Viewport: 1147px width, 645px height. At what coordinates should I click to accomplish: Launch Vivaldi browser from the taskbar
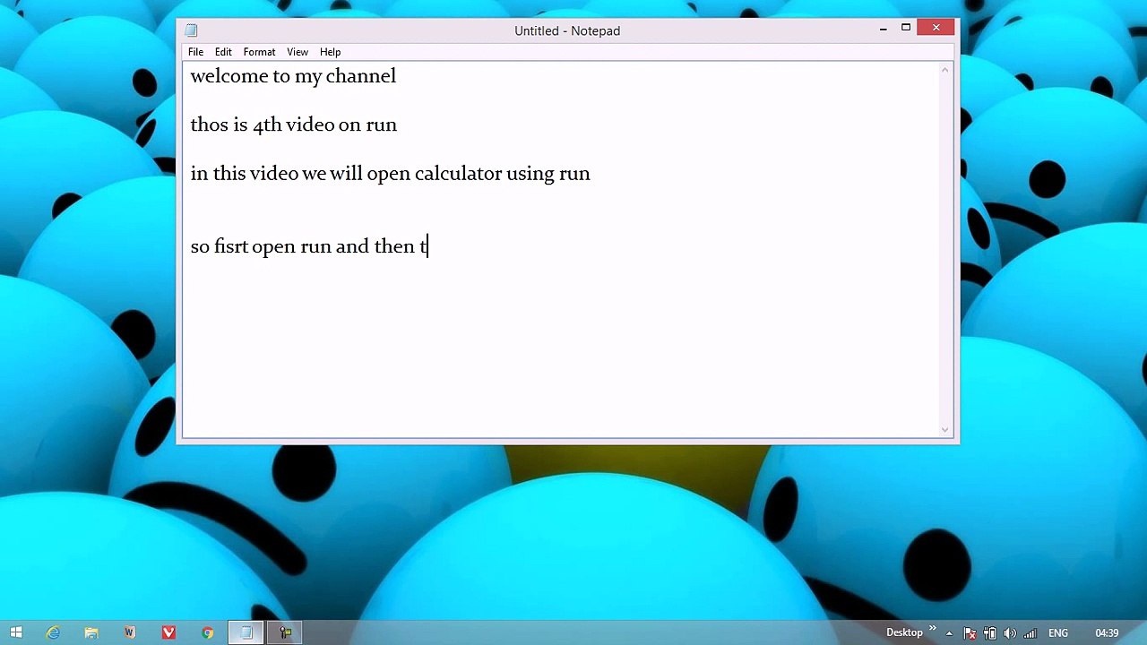[x=168, y=632]
